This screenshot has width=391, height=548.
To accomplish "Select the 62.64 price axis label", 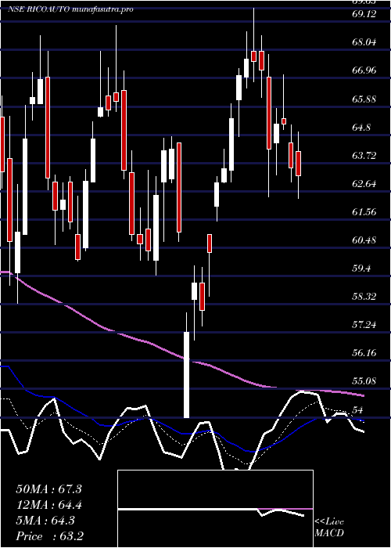I will coord(364,183).
